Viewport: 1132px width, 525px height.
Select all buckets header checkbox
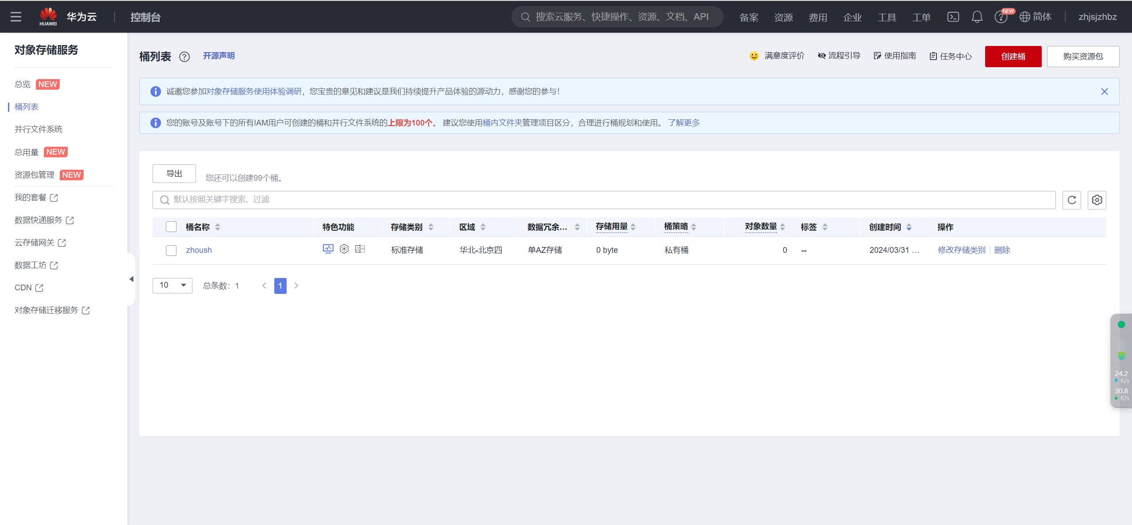click(171, 227)
